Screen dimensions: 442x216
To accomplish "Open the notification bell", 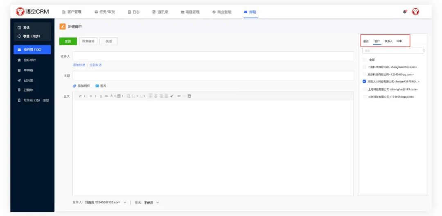I will [405, 12].
